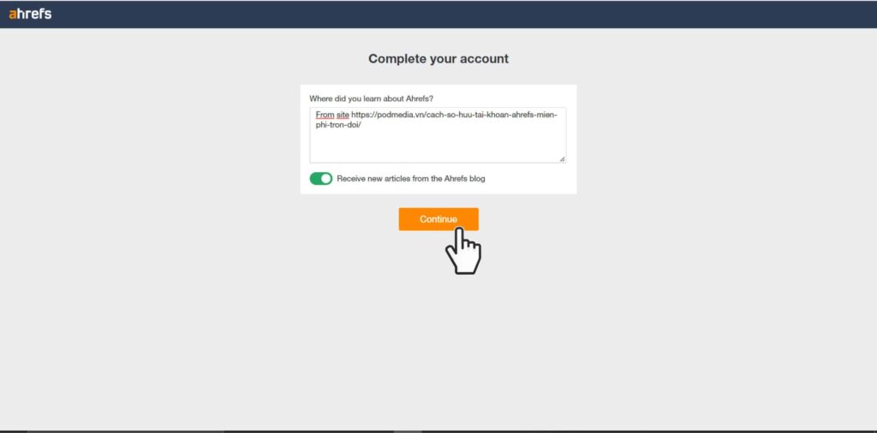Select the 'Receive new articles from the Ahrefs blog' label
The image size is (877, 433).
pos(411,179)
